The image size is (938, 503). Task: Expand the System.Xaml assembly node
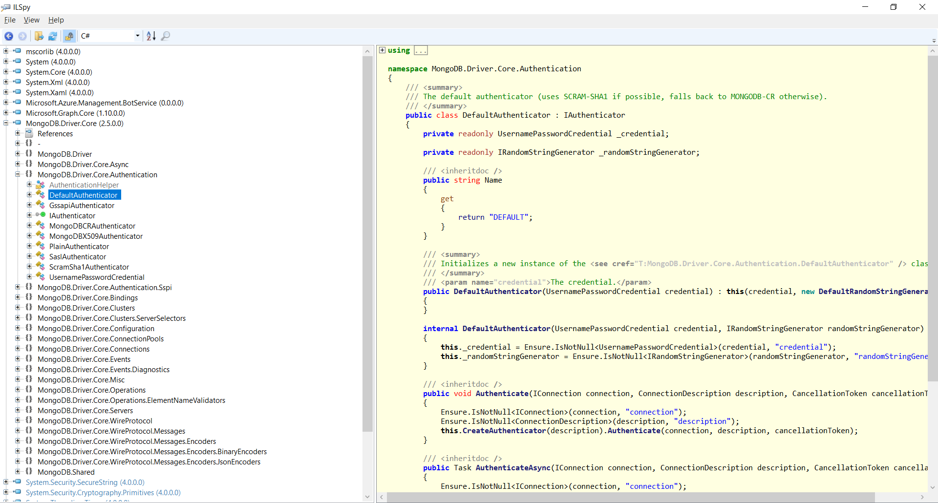tap(6, 92)
